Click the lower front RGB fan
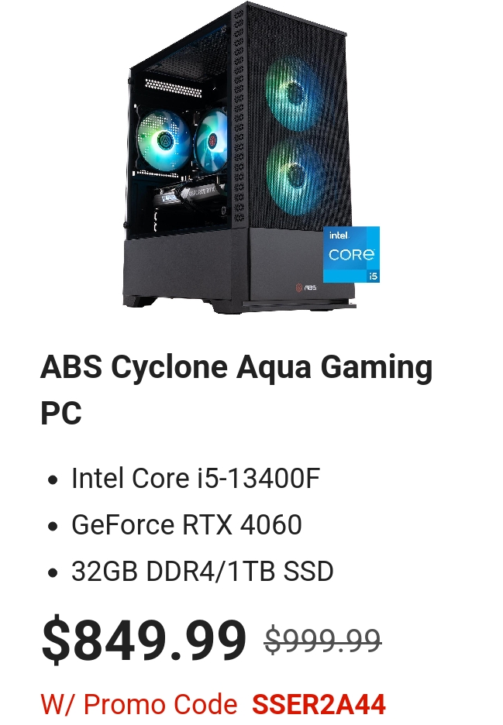 pyautogui.click(x=295, y=172)
